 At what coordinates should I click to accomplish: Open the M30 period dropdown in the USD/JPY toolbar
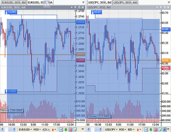(x=123, y=130)
